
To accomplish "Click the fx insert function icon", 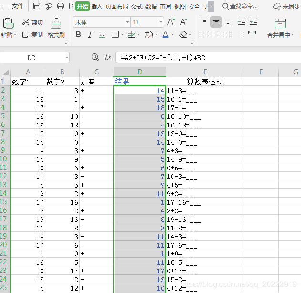I will coord(108,57).
